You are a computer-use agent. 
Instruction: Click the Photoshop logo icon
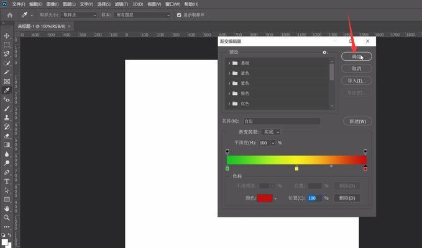(4, 4)
